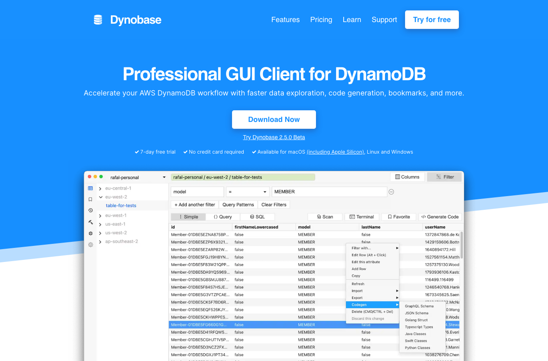Choose Edit Row in context menu
The height and width of the screenshot is (361, 548).
[x=373, y=255]
